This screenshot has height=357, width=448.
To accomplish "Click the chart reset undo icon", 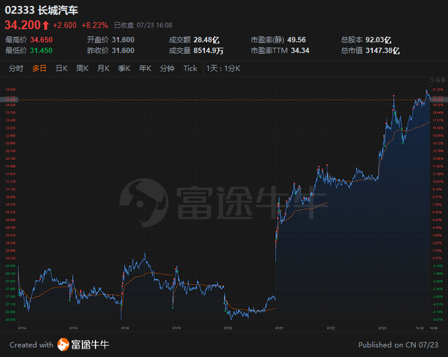I will tap(432, 80).
